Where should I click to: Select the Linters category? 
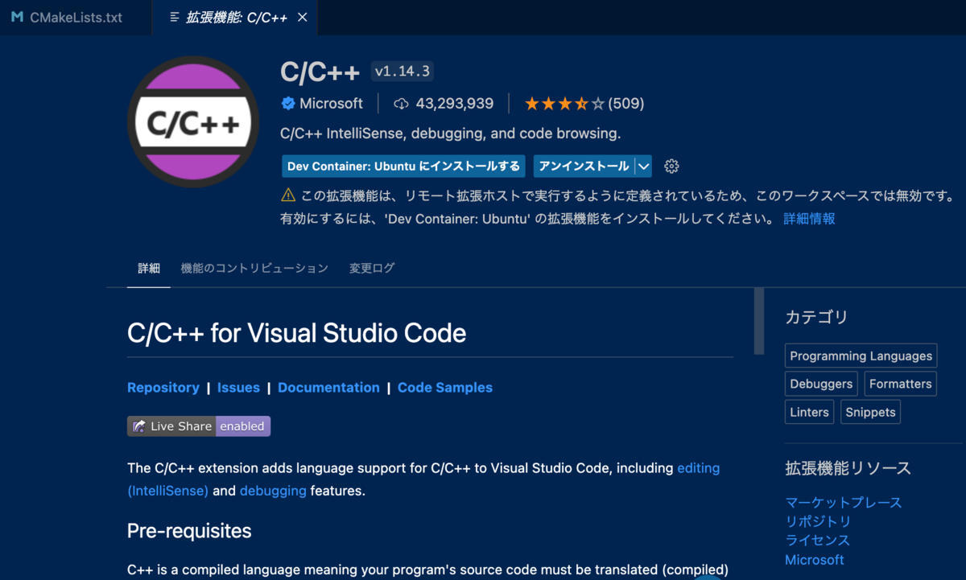click(809, 412)
